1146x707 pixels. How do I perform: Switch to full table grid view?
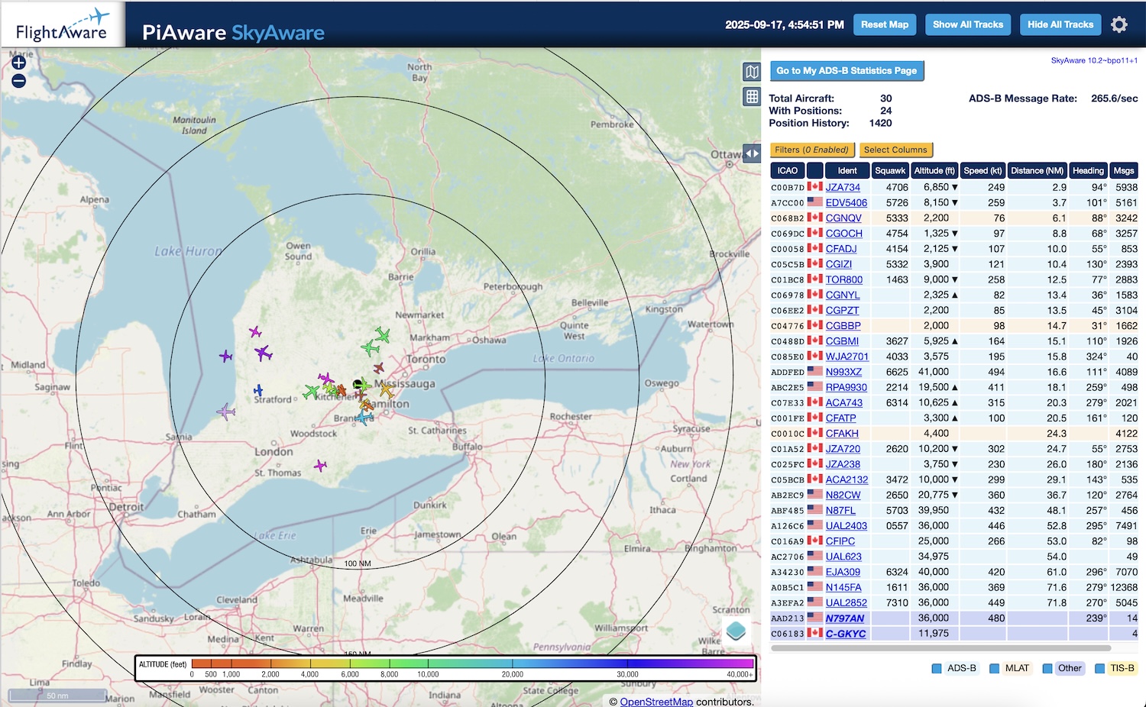752,97
